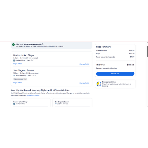
Task: Open Flight details for San Diego to Boston
Action: point(18,83)
